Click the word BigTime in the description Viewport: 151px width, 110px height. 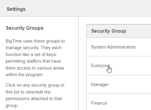click(14, 41)
